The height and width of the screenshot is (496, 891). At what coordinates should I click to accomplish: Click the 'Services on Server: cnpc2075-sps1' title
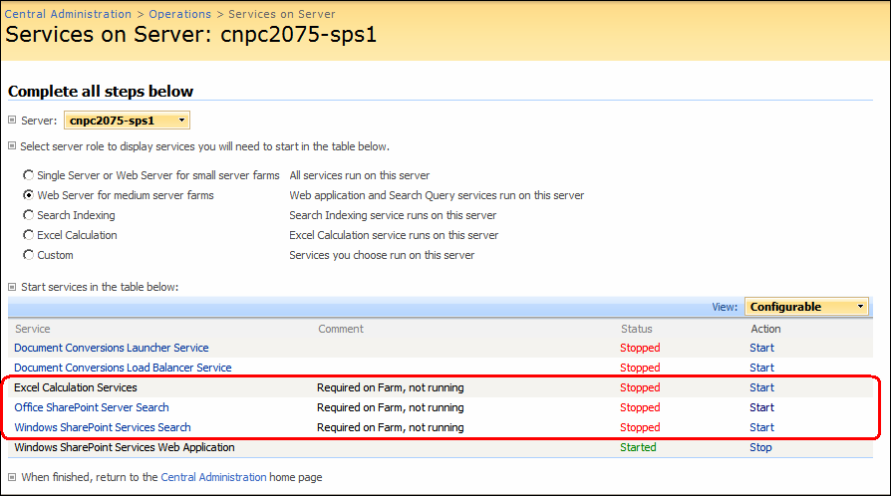(x=191, y=35)
